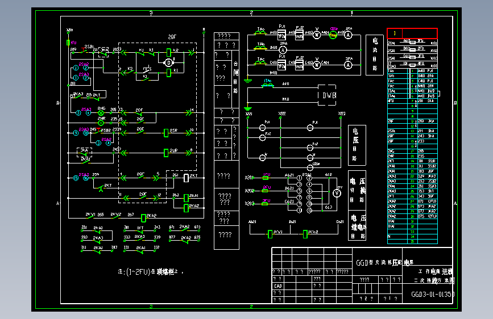Image resolution: width=493 pixels, height=319 pixels.
Task: Select the 3PA ammeter symbol
Action: (348, 65)
